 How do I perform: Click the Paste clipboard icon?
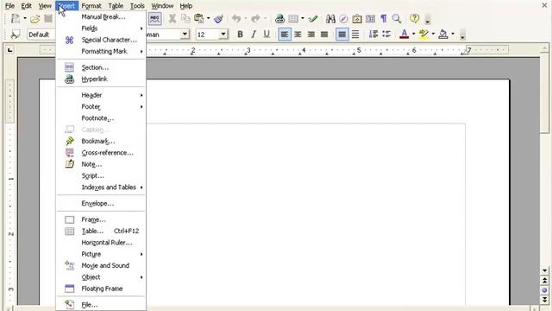(199, 19)
